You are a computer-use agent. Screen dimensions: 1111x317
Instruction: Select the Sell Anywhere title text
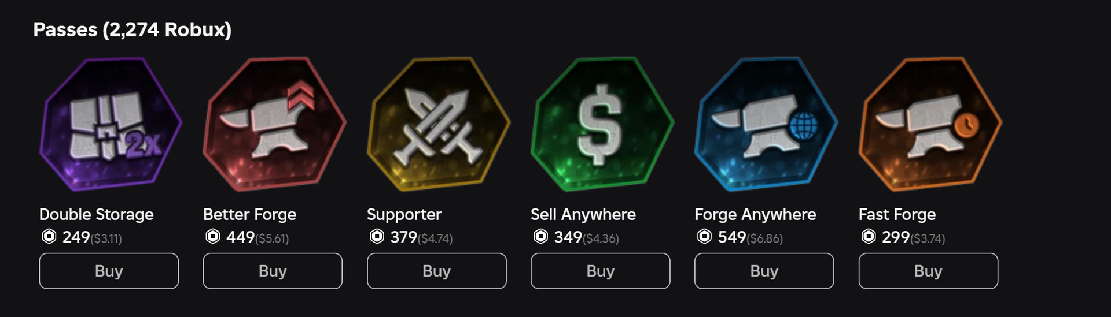coord(583,214)
